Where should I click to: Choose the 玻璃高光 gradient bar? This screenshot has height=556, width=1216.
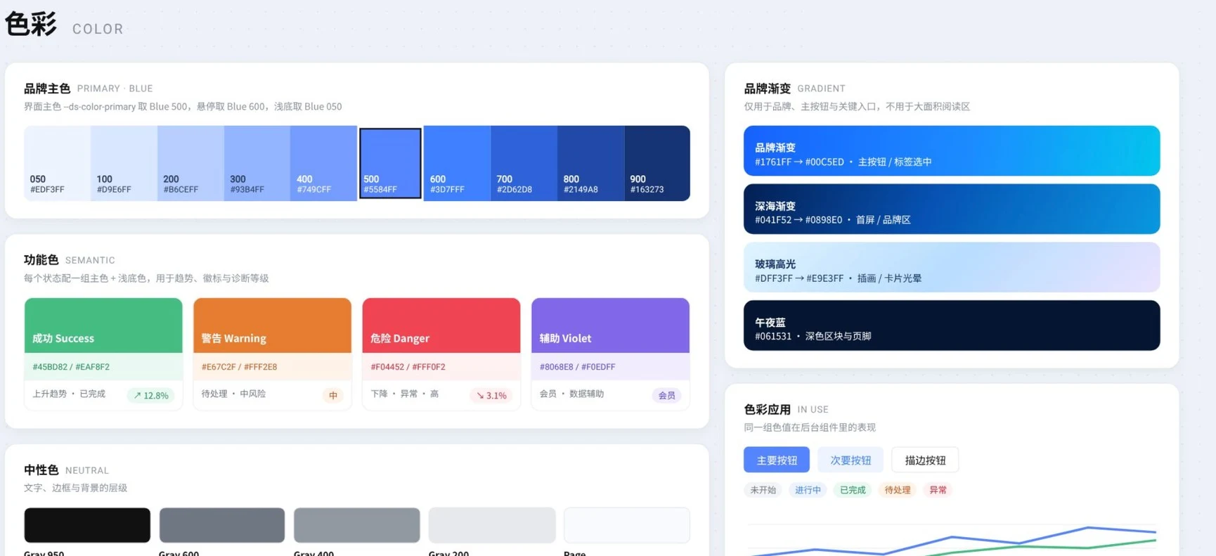click(952, 267)
